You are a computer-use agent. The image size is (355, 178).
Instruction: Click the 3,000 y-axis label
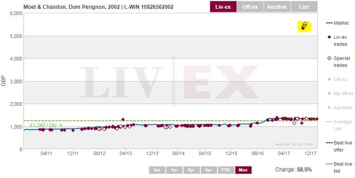[x=16, y=82]
